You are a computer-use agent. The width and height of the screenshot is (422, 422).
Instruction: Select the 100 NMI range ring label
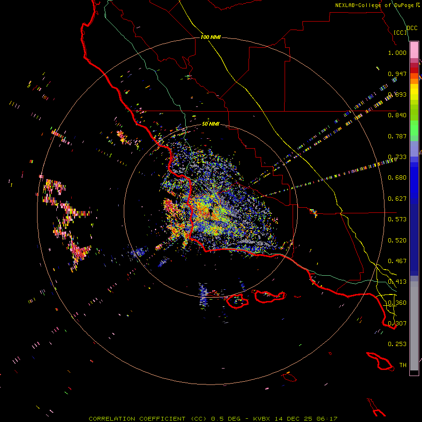211,37
